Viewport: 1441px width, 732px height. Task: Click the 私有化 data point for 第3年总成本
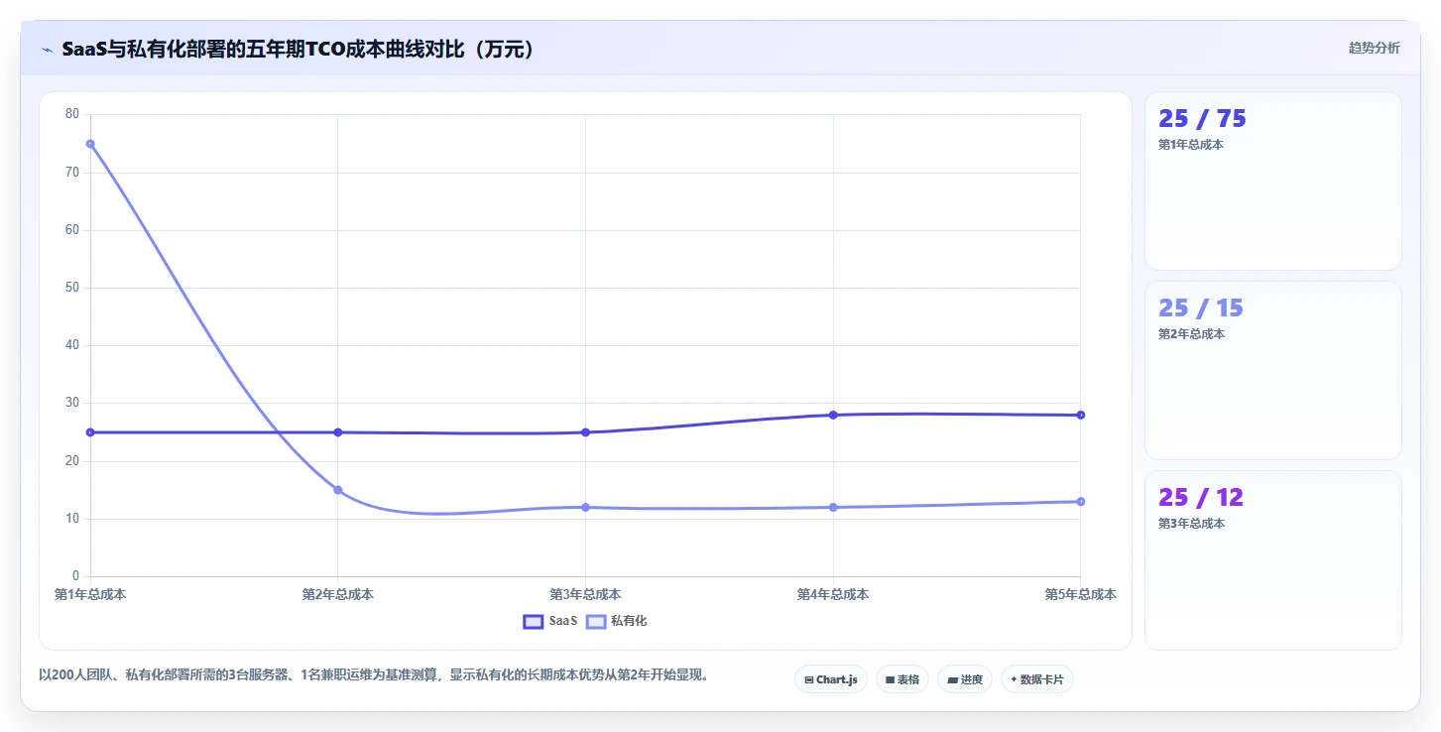tap(585, 508)
